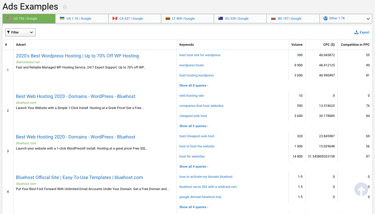Click the US flag icon on the active tab

tap(9, 18)
